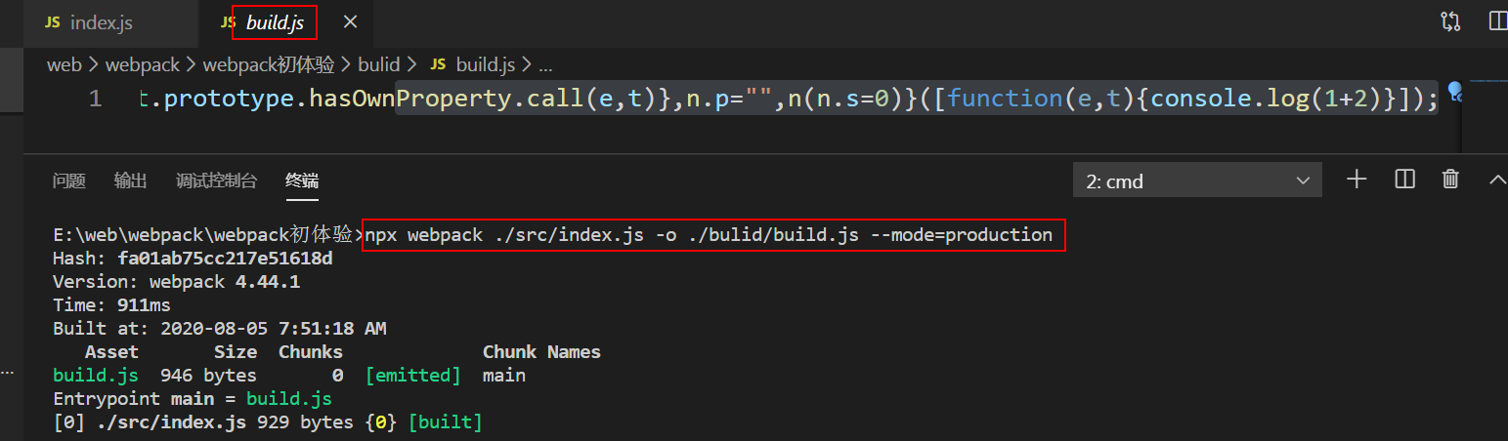
Task: Open the breadcrumb trailing '...' symbol list
Action: coord(545,64)
